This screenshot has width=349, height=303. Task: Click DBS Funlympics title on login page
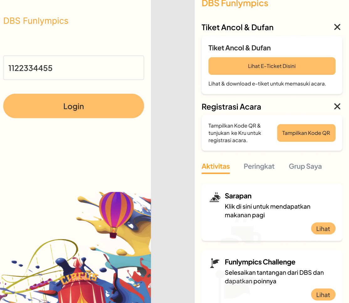(x=36, y=21)
